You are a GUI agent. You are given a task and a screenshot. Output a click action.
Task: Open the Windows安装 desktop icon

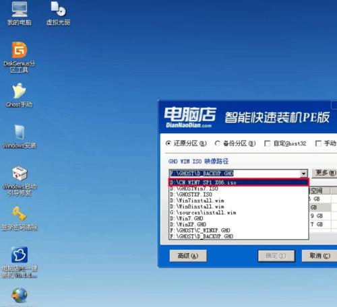click(x=20, y=136)
